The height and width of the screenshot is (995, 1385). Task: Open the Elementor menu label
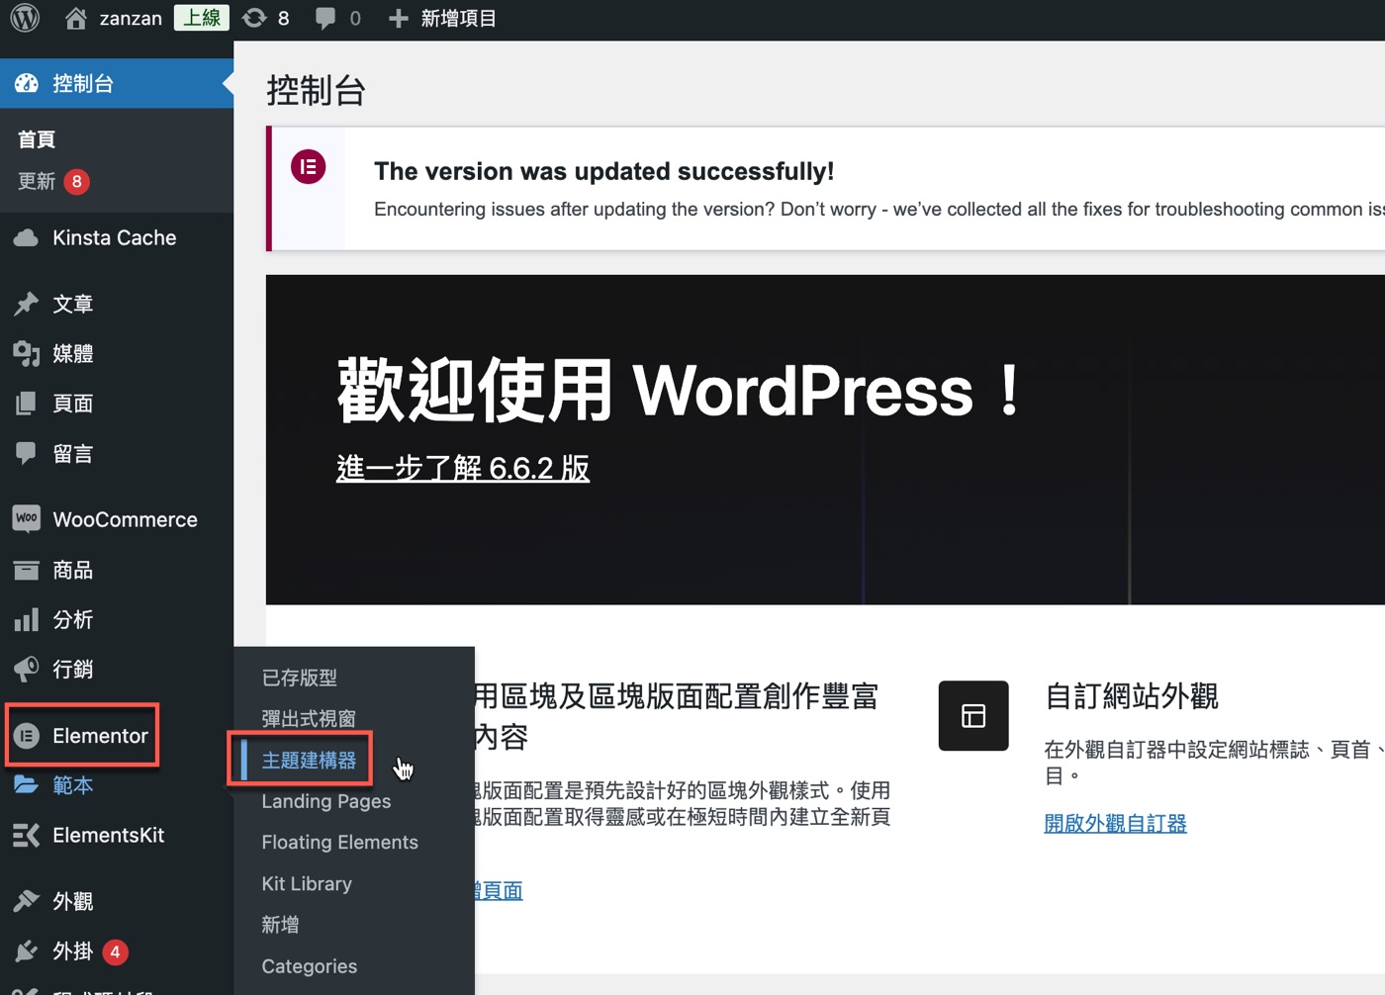click(x=100, y=736)
